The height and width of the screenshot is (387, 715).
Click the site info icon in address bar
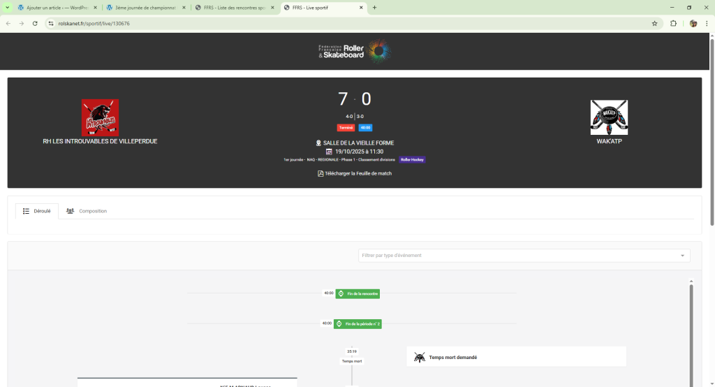tap(51, 23)
